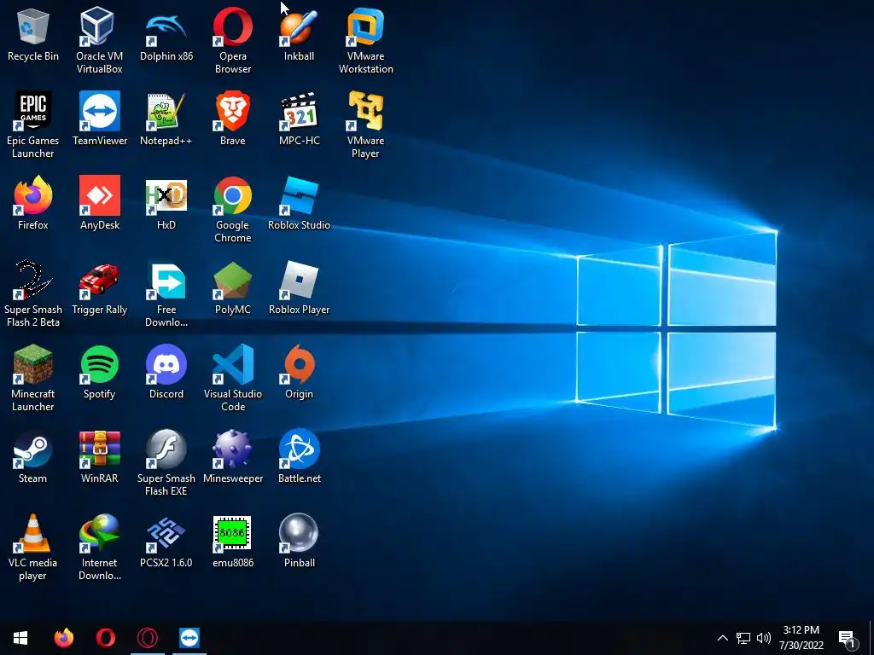Show hidden system tray icons
This screenshot has height=655, width=874.
(722, 638)
